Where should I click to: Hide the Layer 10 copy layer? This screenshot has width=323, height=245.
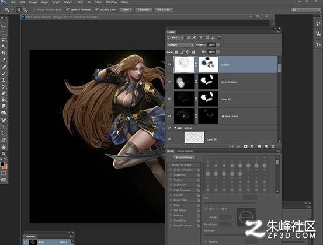click(169, 82)
